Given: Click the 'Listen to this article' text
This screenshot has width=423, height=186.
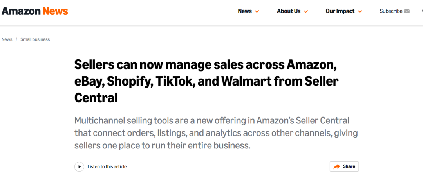Looking at the screenshot, I should tap(107, 166).
